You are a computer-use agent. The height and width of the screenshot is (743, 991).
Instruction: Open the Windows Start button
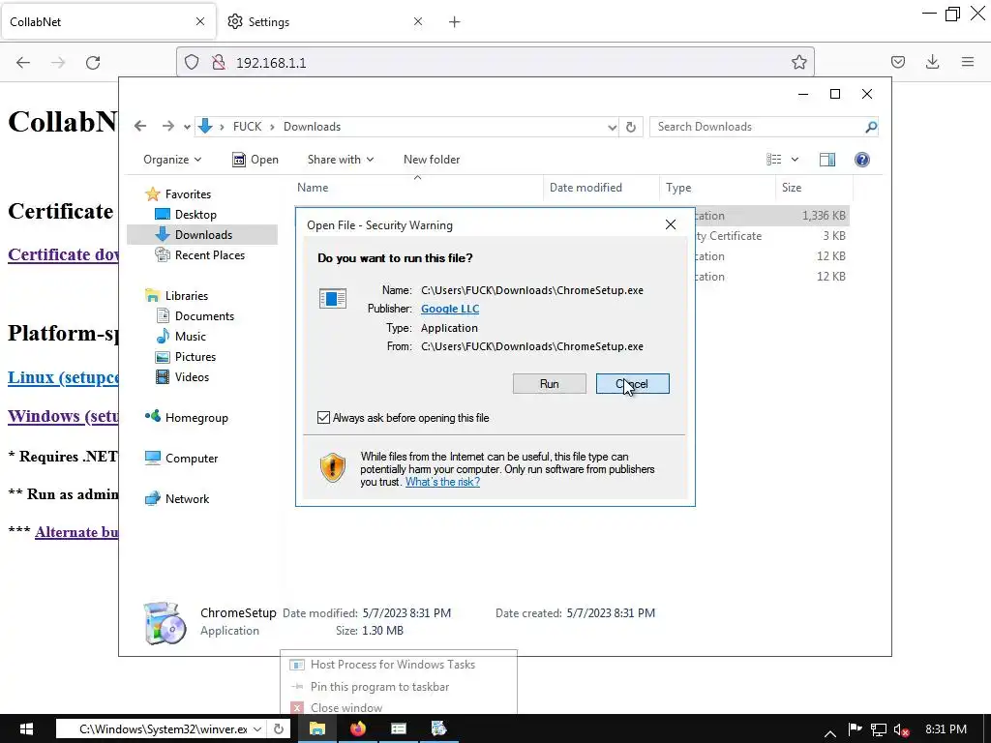(x=26, y=729)
